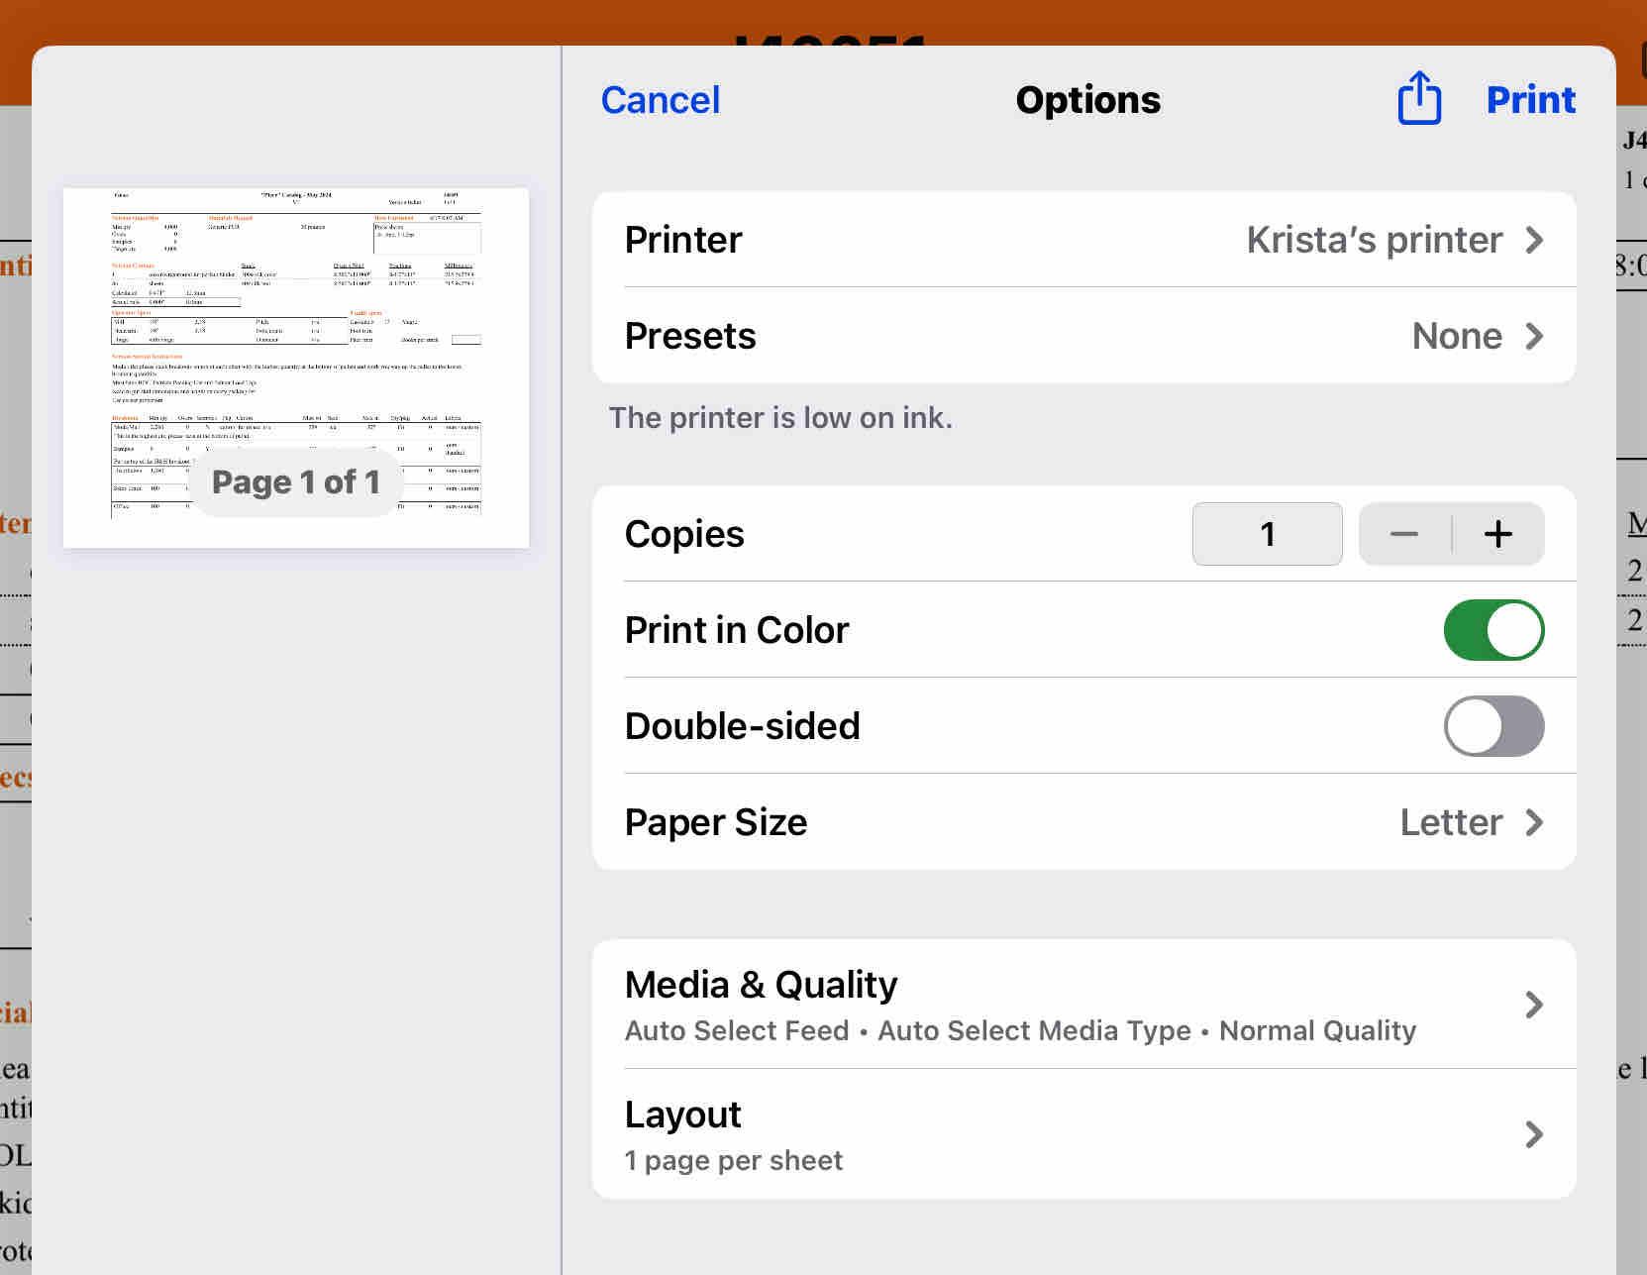Tap the Presets row chevron arrow
Image resolution: width=1647 pixels, height=1275 pixels.
(x=1534, y=336)
